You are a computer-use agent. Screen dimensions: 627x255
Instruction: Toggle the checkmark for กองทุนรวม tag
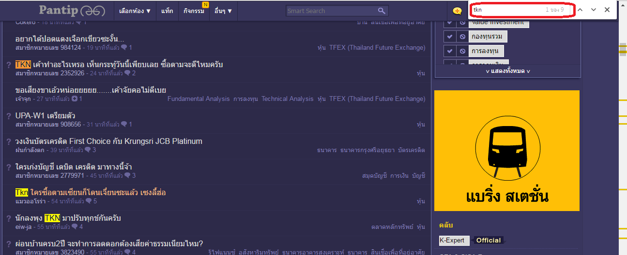pyautogui.click(x=450, y=37)
